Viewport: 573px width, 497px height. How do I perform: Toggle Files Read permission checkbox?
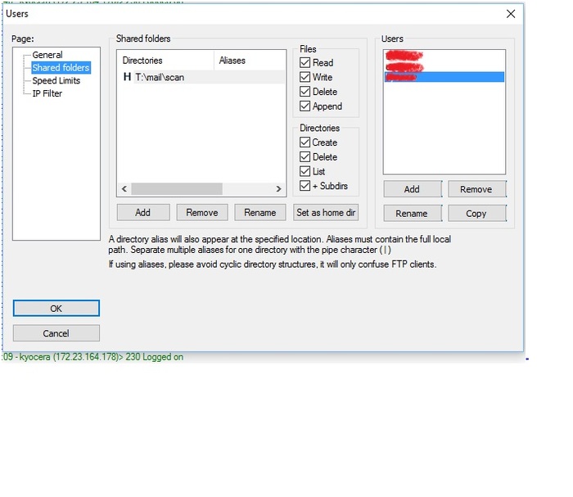[305, 62]
